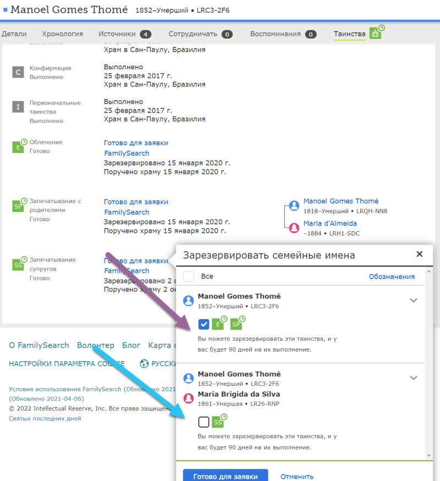Click Волонтер footer link
The image size is (440, 481).
pyautogui.click(x=95, y=345)
